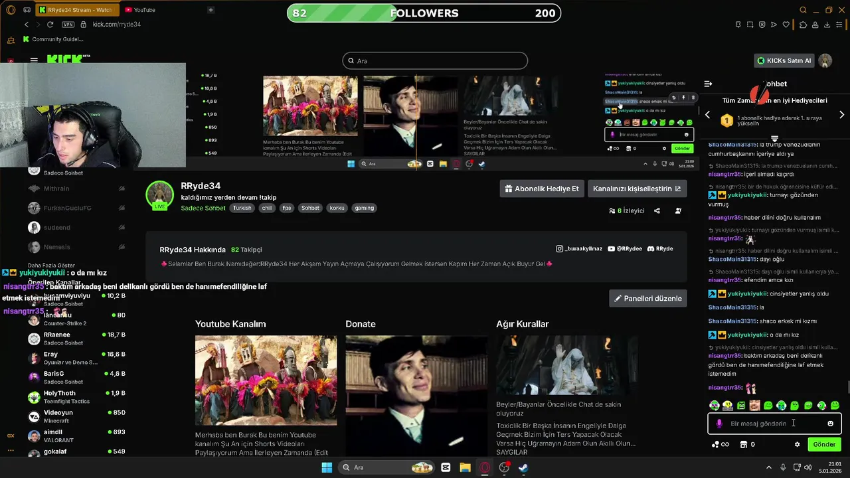
Task: Click the Windows taskbar Ara search box
Action: click(386, 467)
